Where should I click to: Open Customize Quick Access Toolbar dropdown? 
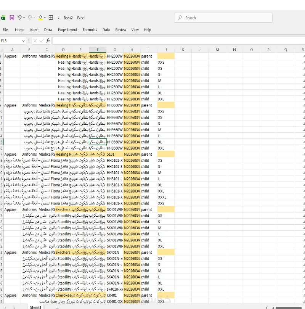(58, 18)
